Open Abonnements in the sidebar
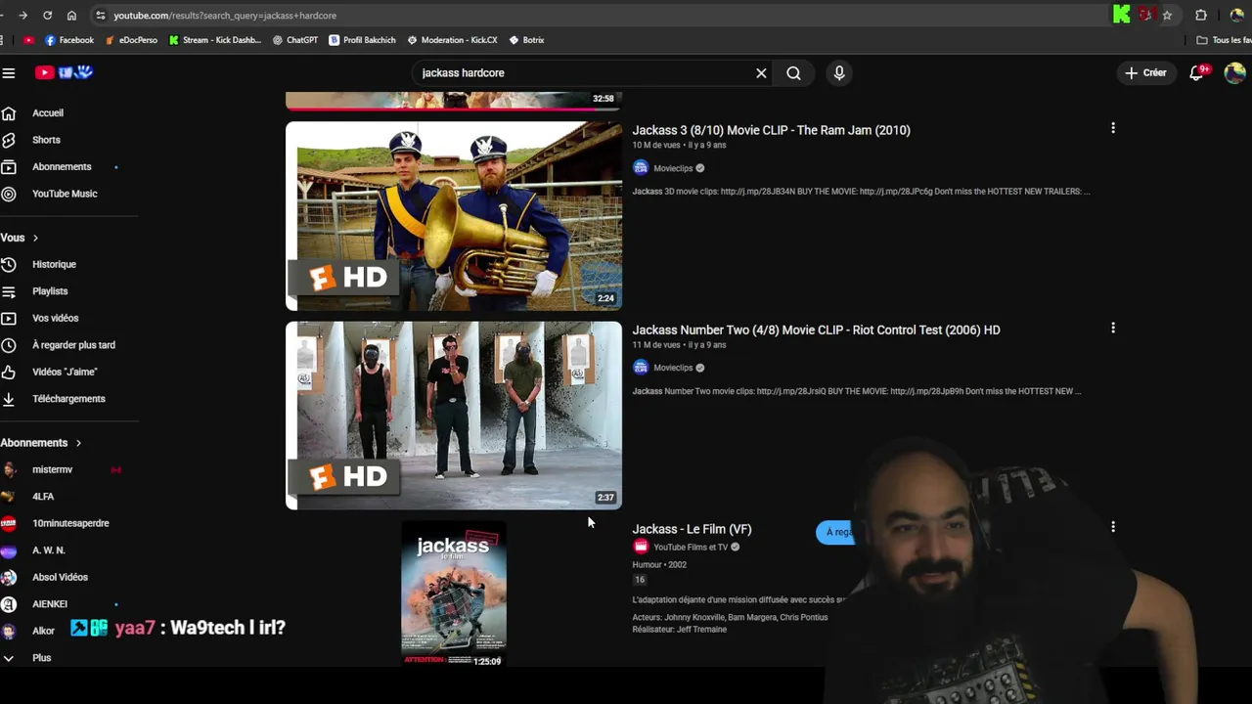This screenshot has height=704, width=1252. tap(62, 166)
